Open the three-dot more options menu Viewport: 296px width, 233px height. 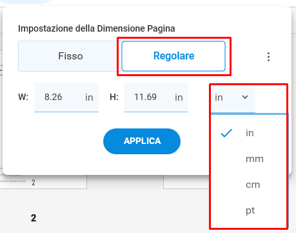click(268, 57)
